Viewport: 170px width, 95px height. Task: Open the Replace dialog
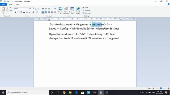coord(86,11)
